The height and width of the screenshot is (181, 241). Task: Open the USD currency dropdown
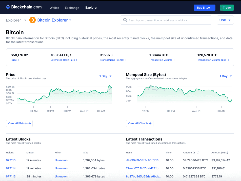pyautogui.click(x=225, y=20)
